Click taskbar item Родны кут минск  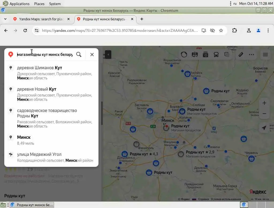coord(32,205)
